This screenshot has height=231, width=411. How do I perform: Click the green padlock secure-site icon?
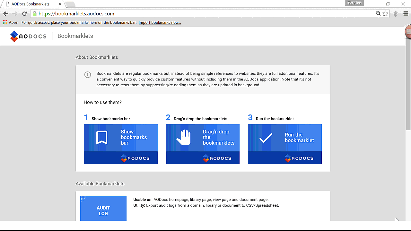point(34,14)
